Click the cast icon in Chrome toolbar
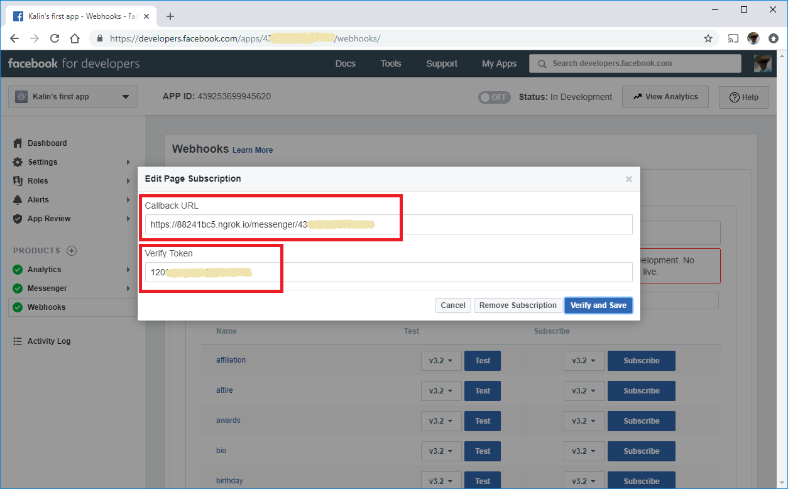The width and height of the screenshot is (788, 489). click(x=733, y=38)
